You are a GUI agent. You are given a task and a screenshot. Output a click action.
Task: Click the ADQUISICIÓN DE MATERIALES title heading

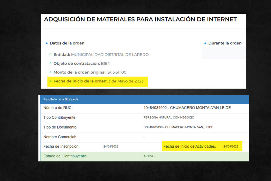(140, 19)
